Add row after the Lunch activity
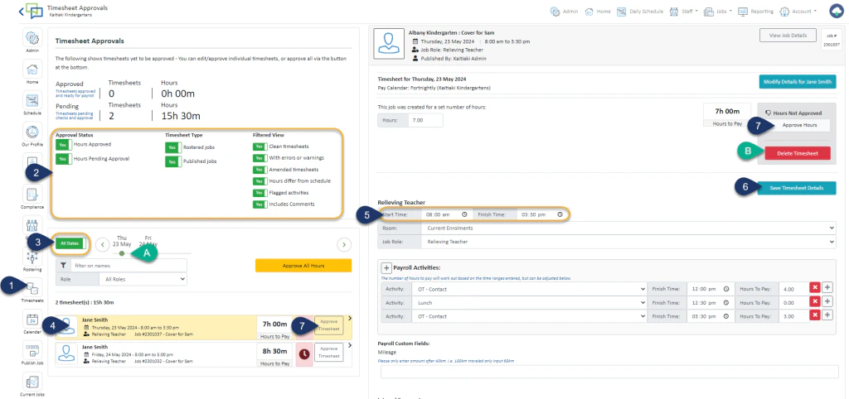Image resolution: width=849 pixels, height=399 pixels. pyautogui.click(x=827, y=302)
